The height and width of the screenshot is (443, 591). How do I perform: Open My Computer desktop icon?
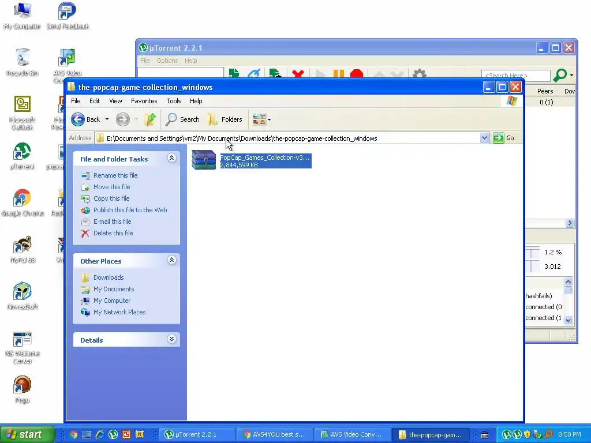(23, 16)
